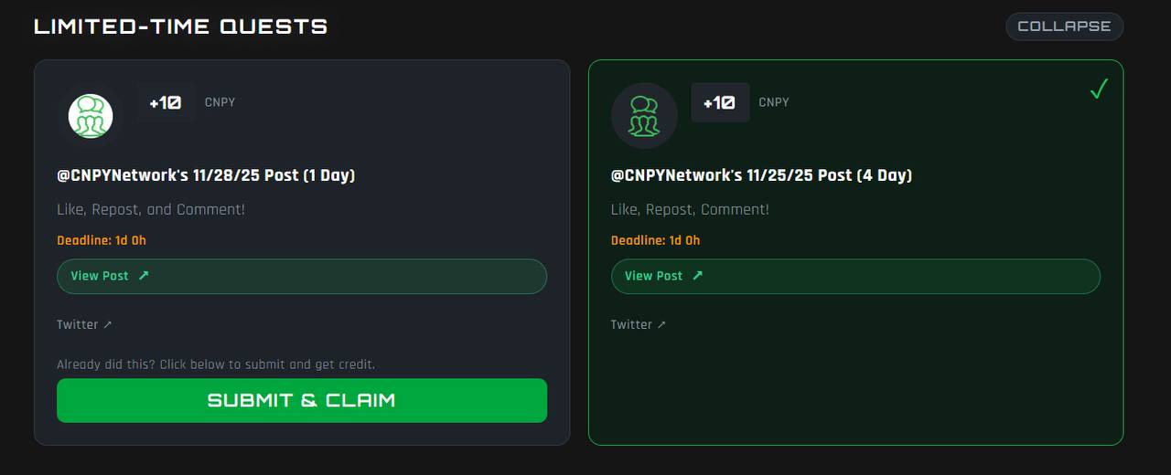1171x475 pixels.
Task: Click the Limited-Time Quests heading
Action: pyautogui.click(x=180, y=26)
